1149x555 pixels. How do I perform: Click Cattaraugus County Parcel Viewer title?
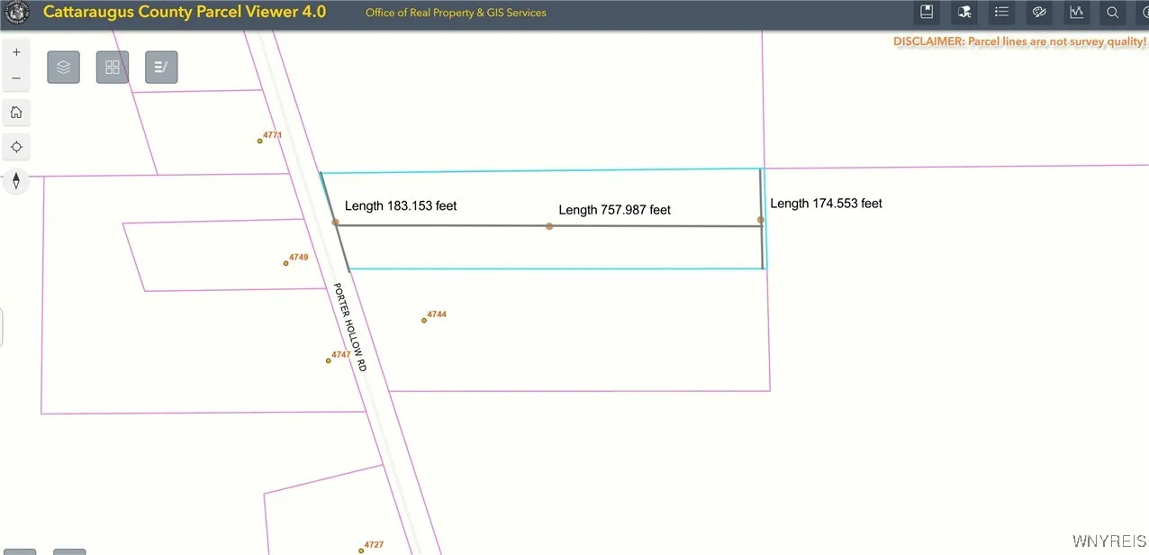tap(185, 13)
